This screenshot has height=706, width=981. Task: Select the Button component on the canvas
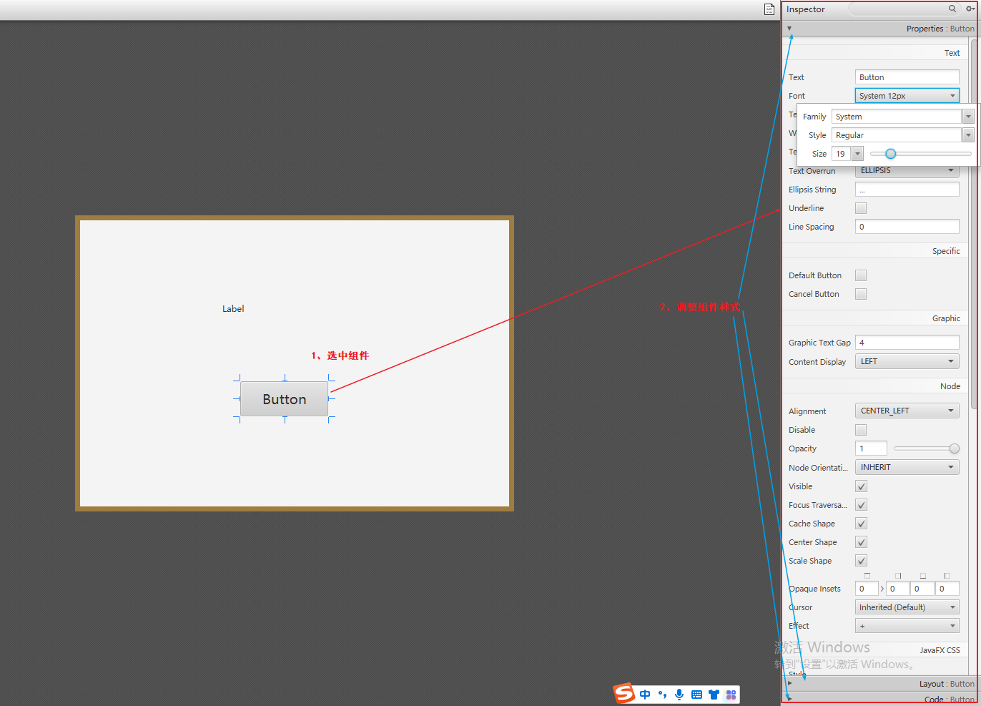[x=283, y=399]
